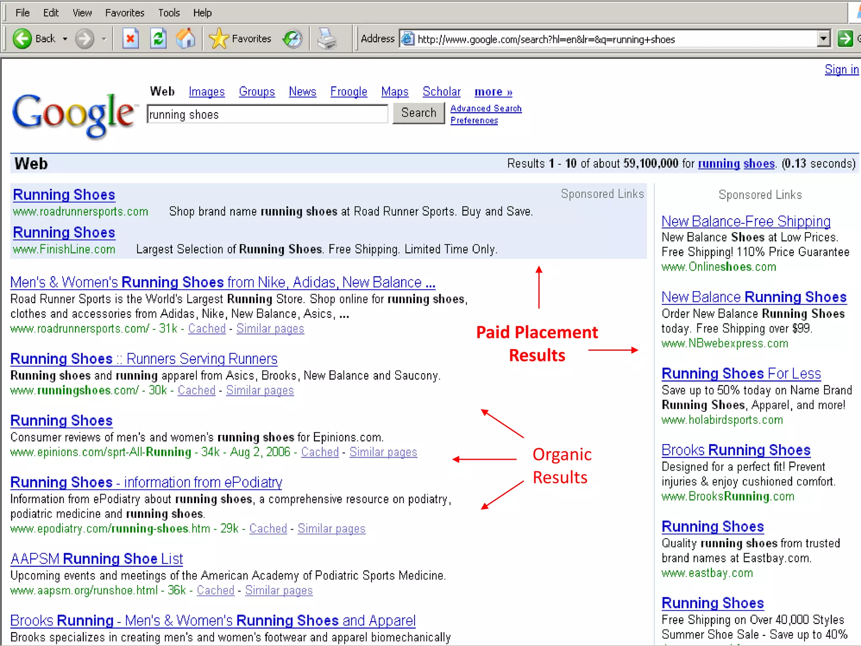Open the FinishLine.com sponsored Running Shoes link

pyautogui.click(x=64, y=233)
